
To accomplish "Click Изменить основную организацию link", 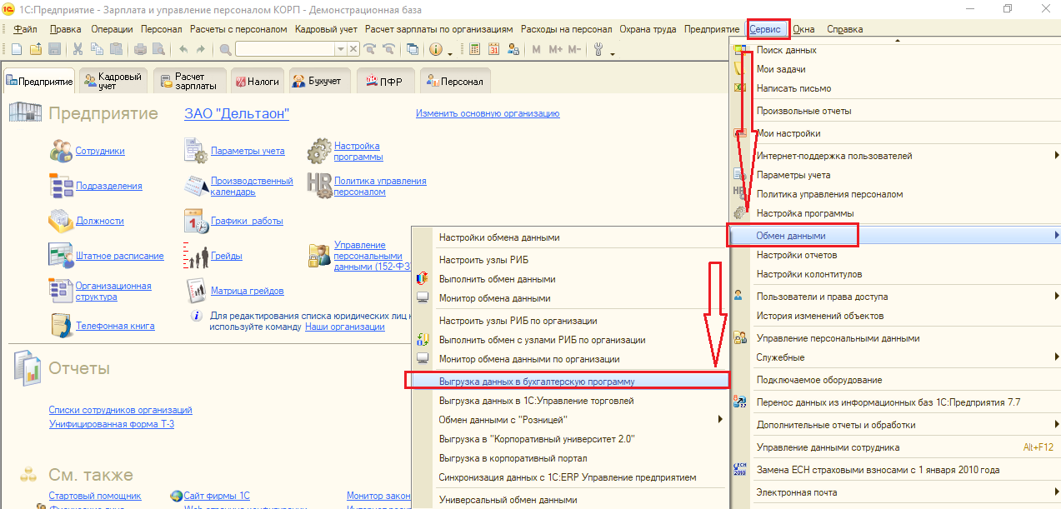I will [x=488, y=113].
